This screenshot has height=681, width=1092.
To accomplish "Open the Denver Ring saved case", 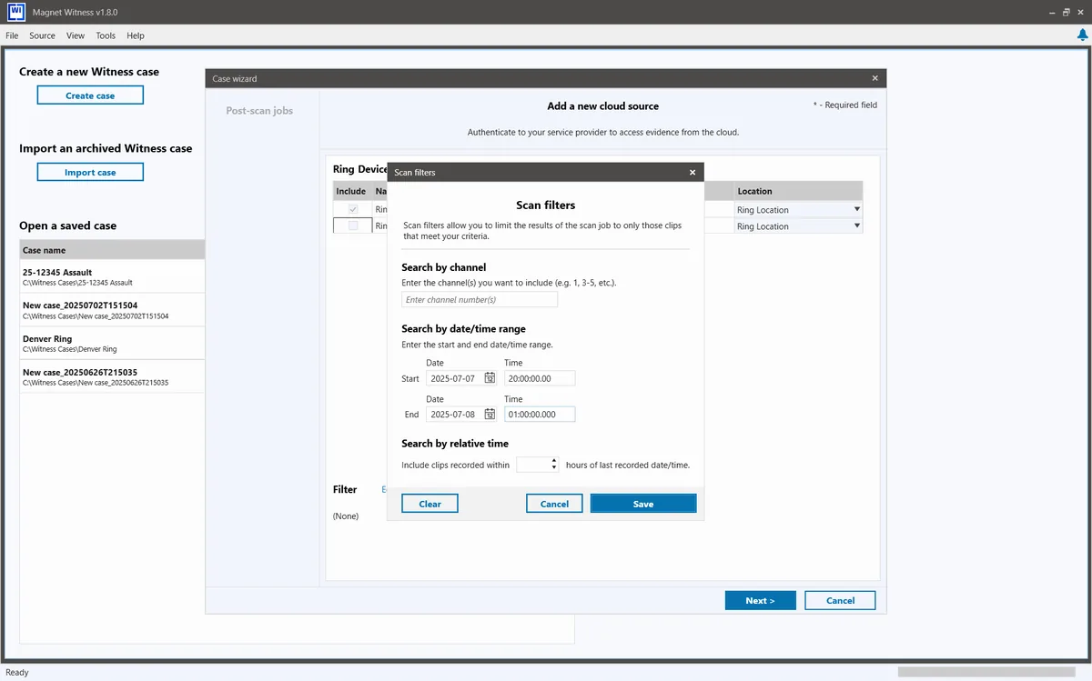I will click(112, 343).
